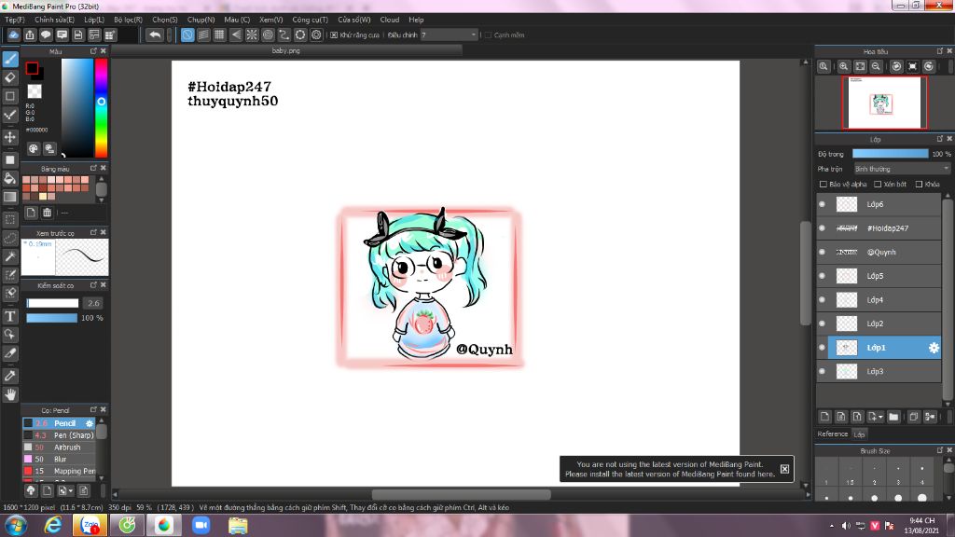The width and height of the screenshot is (955, 537).
Task: Delete palette color with the trash icon
Action: 47,213
